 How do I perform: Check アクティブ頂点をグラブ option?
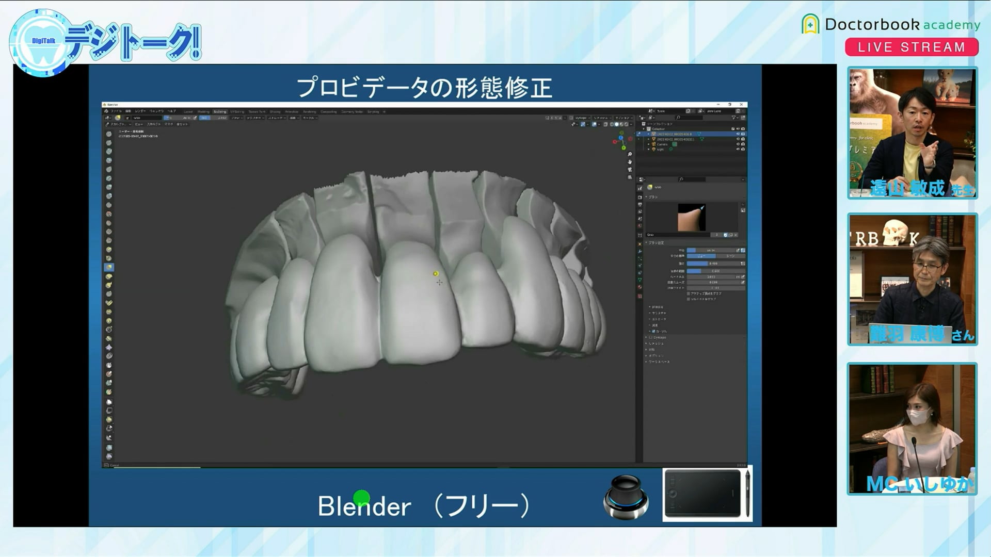coord(689,293)
